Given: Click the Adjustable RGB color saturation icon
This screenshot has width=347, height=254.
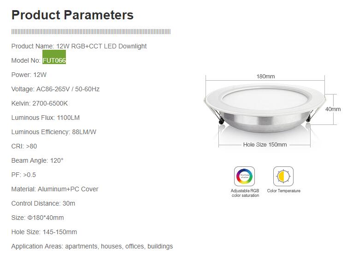Looking at the screenshot, I should [x=245, y=177].
